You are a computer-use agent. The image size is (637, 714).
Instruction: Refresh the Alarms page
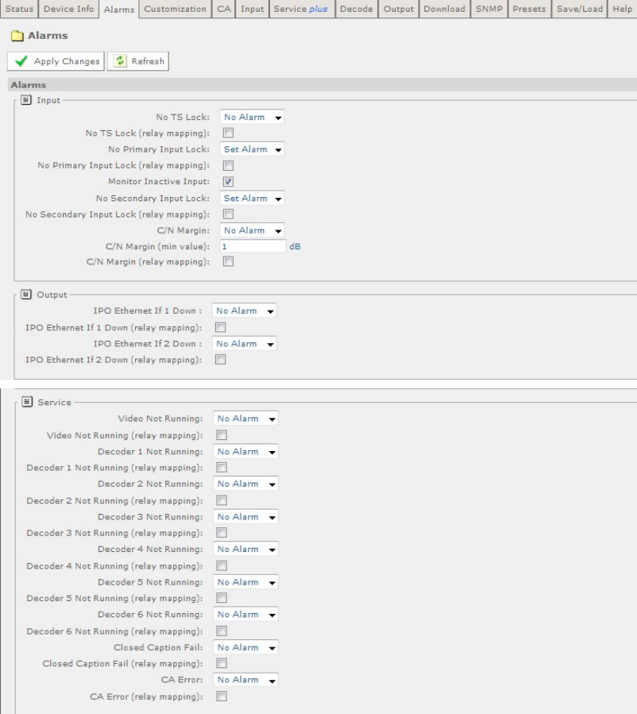tap(138, 61)
